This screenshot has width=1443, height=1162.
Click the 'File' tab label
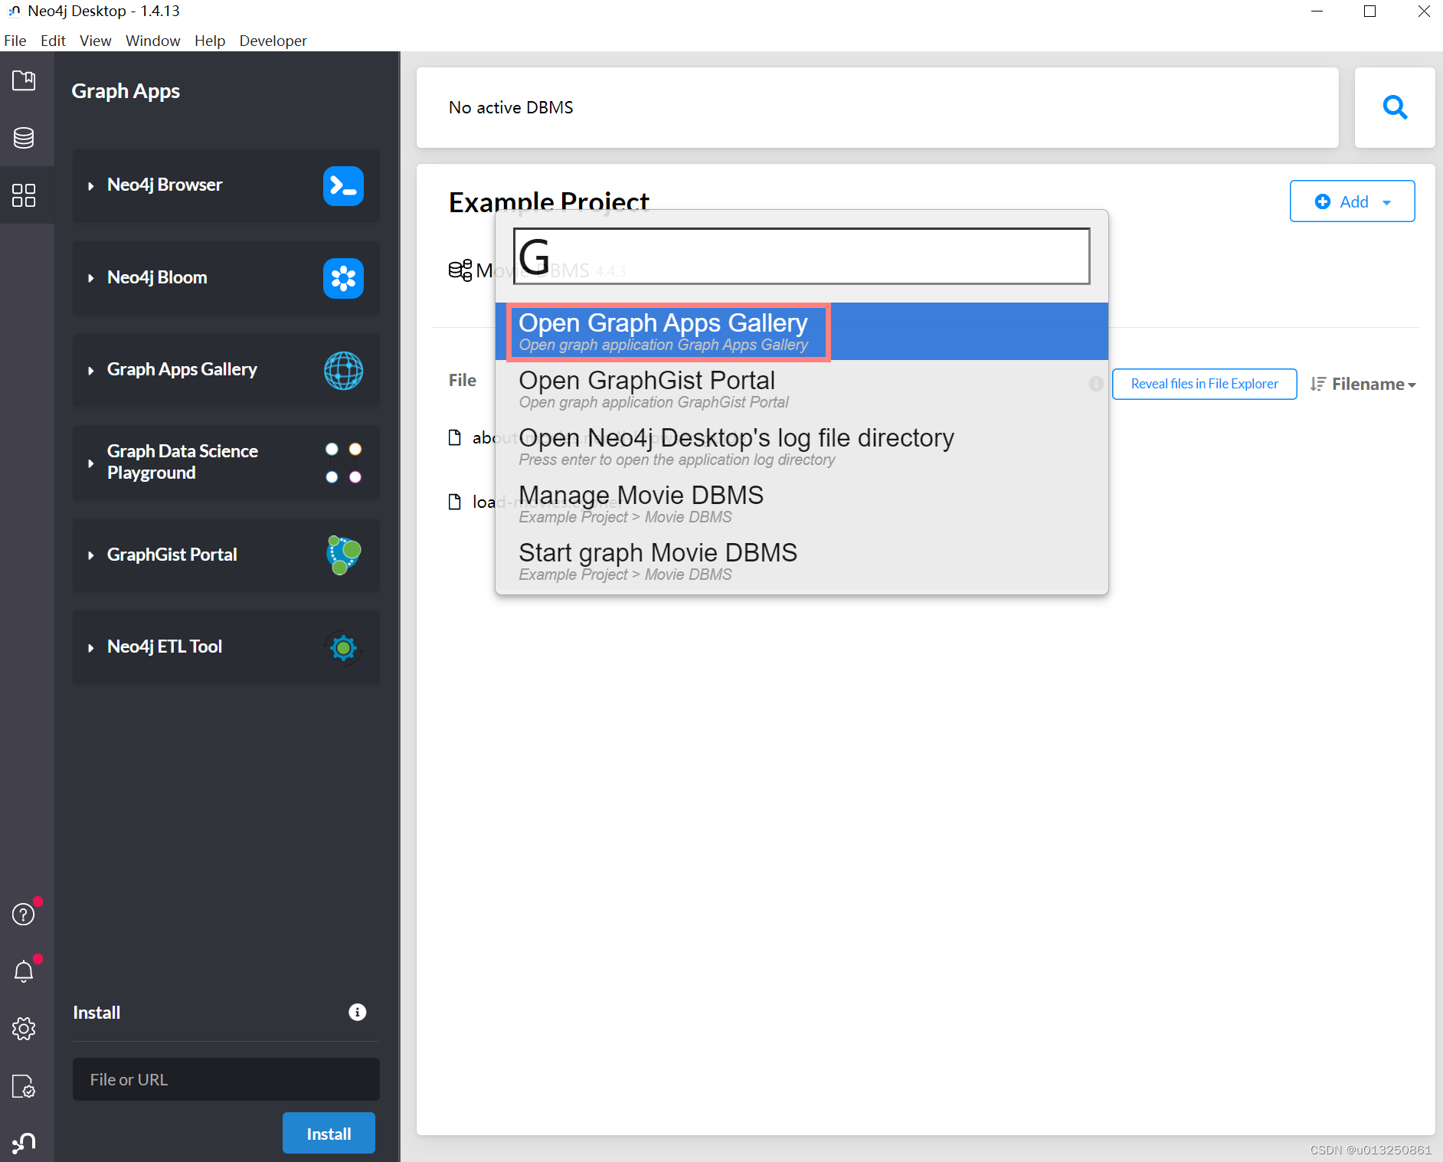[x=463, y=381]
